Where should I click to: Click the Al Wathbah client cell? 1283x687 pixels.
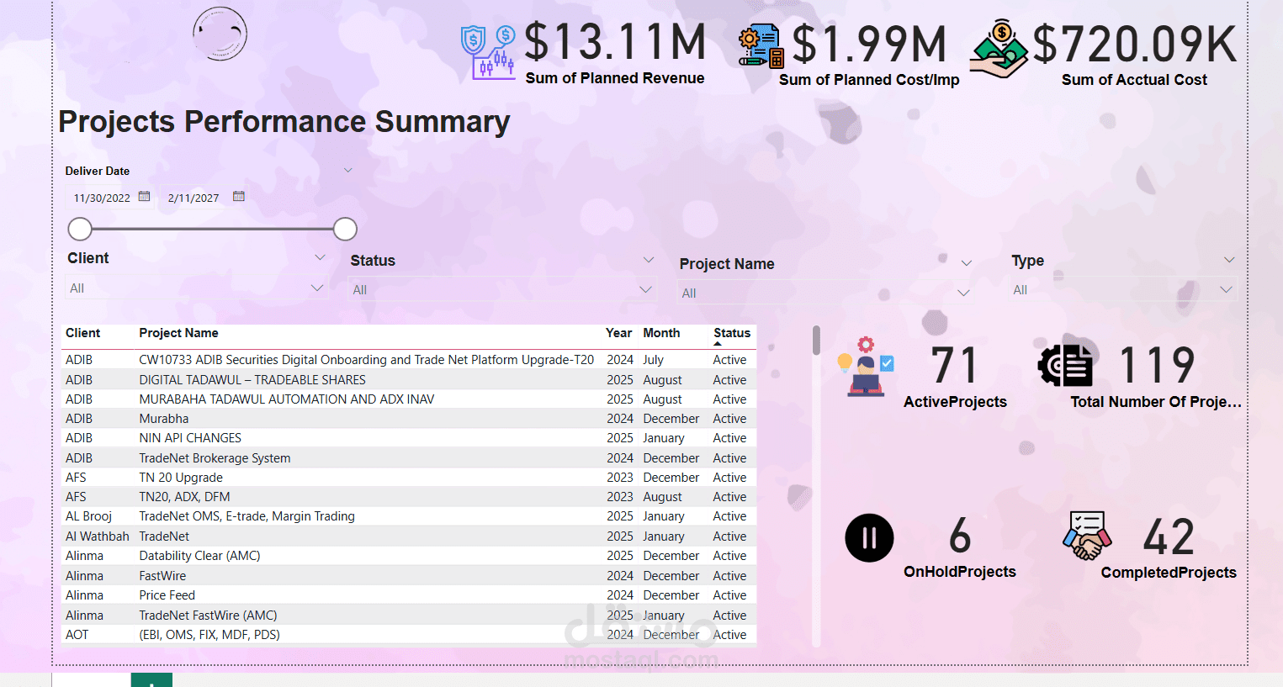click(x=98, y=536)
